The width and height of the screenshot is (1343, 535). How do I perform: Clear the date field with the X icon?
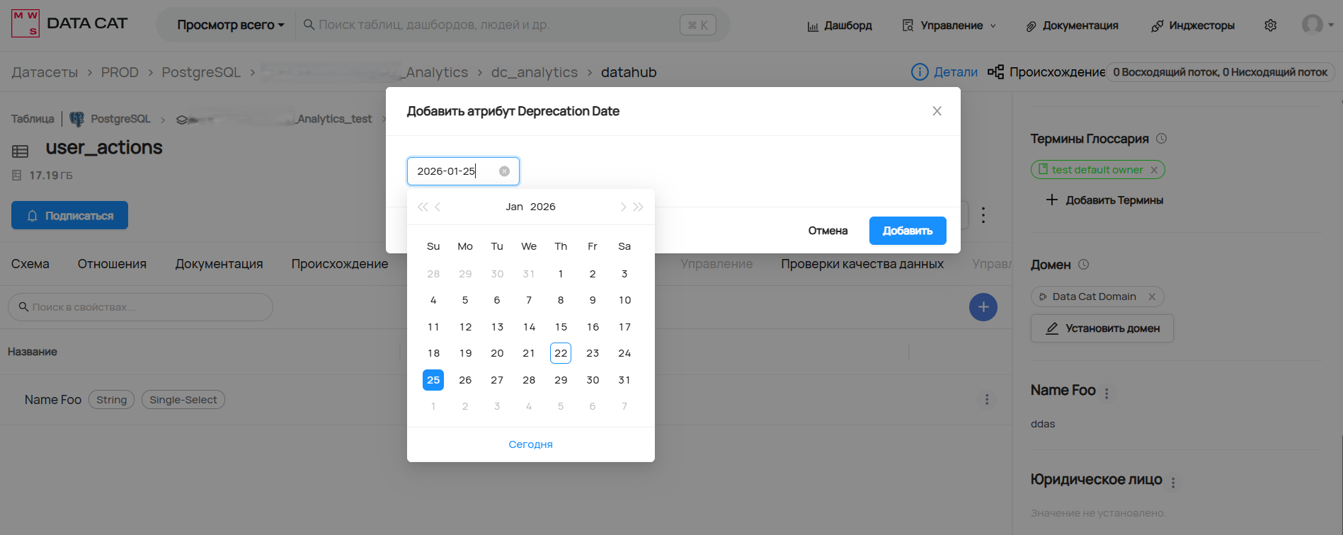pos(504,171)
